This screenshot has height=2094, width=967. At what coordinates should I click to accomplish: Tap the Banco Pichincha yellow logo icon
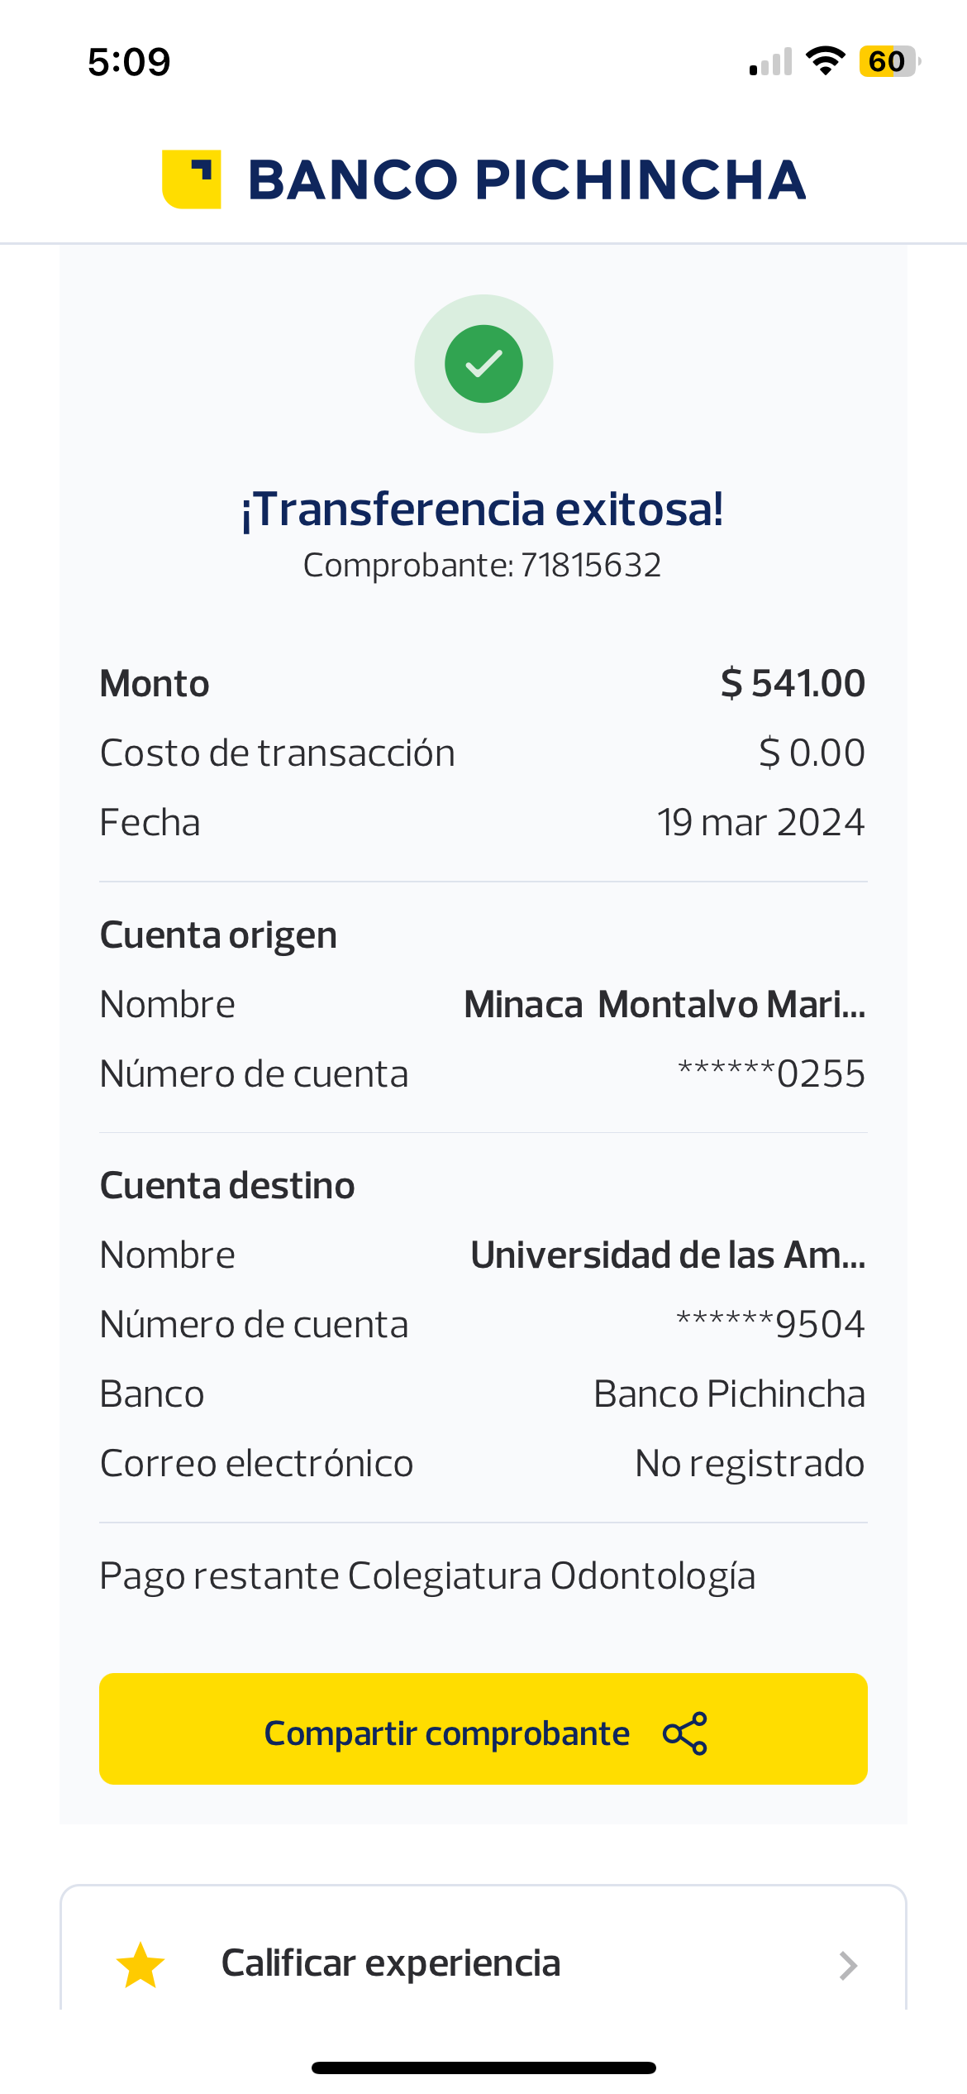tap(192, 179)
